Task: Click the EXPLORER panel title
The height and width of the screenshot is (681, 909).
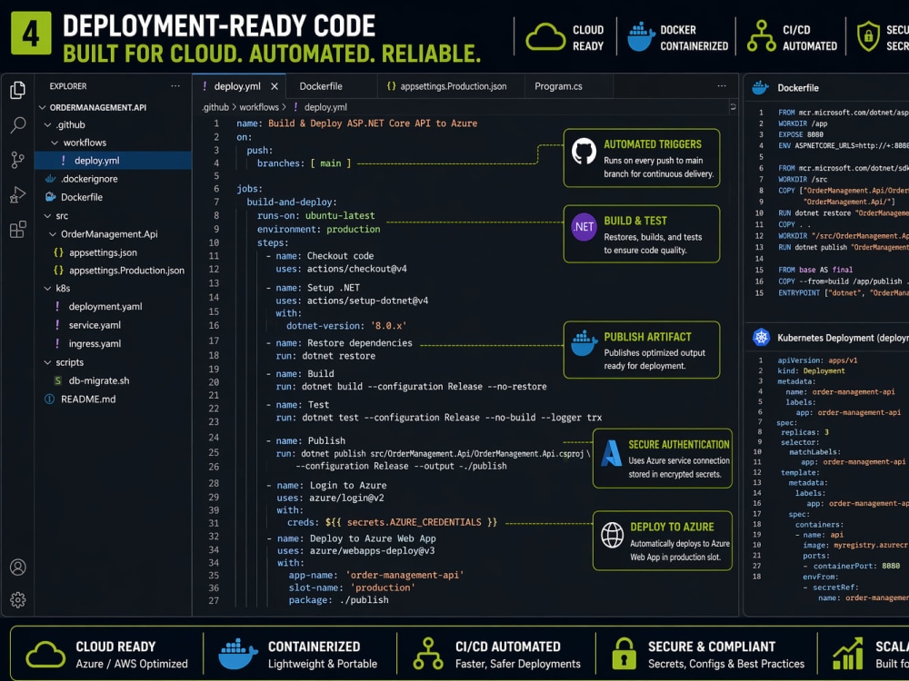Action: [x=68, y=86]
